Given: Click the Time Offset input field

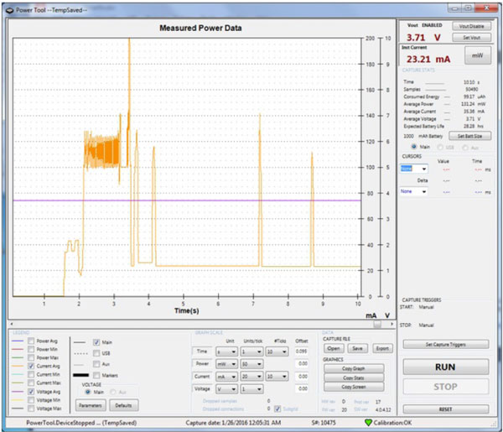Looking at the screenshot, I should click(301, 352).
